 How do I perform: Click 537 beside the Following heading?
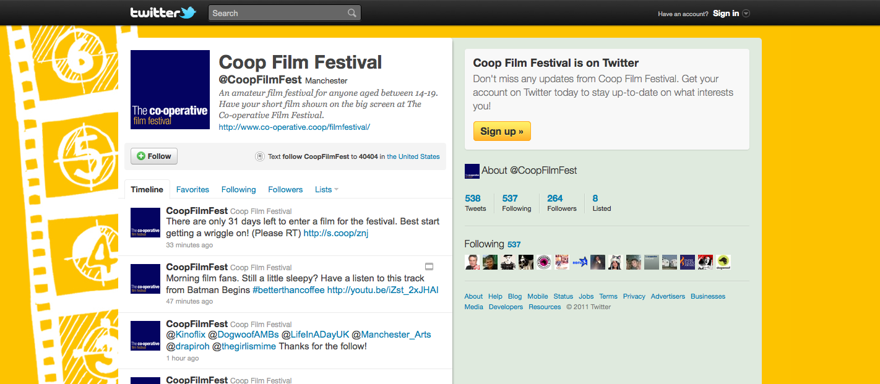pyautogui.click(x=514, y=244)
